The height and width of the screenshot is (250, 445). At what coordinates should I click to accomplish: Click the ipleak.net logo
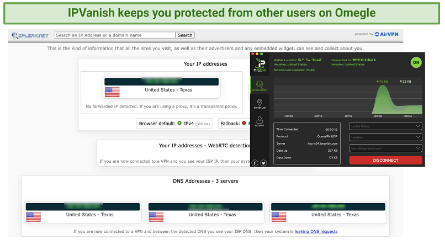click(x=30, y=35)
